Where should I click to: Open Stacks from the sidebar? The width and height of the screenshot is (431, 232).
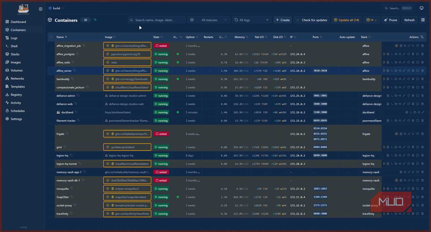[x=23, y=54]
